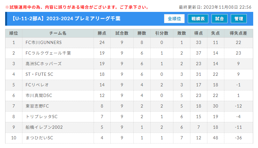The height and width of the screenshot is (148, 258).
Task: Click the 試合数 column header
Action: coord(122,33)
